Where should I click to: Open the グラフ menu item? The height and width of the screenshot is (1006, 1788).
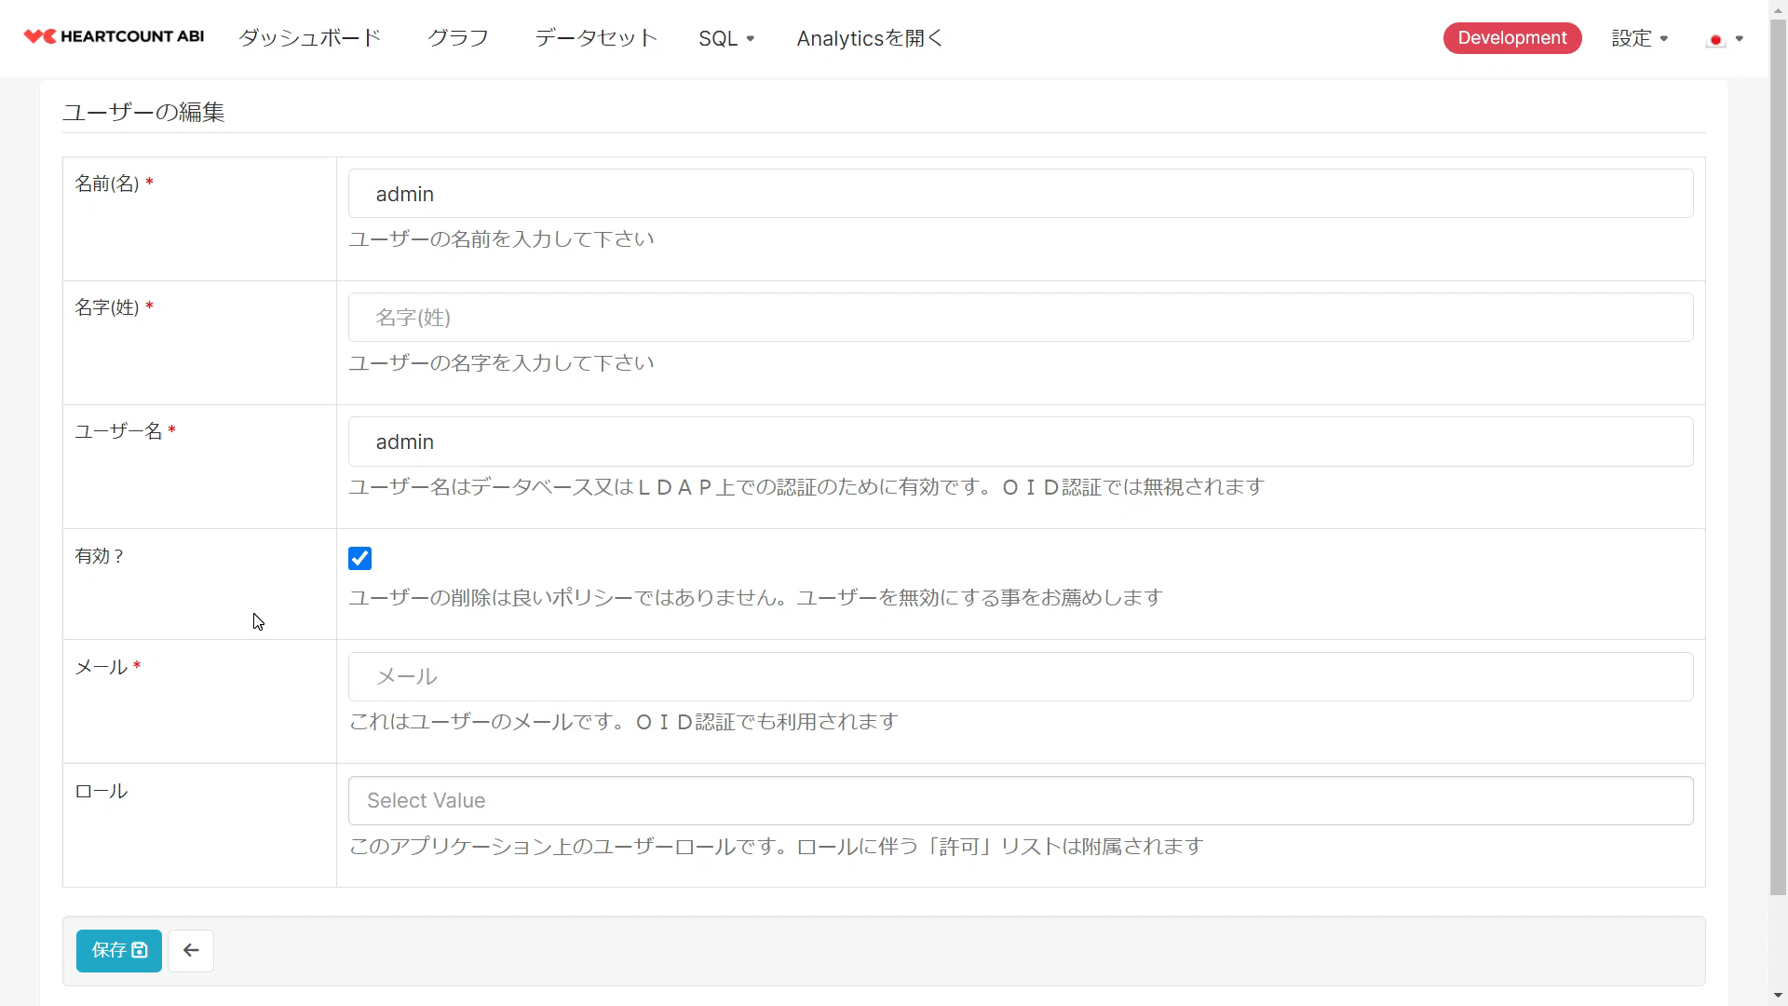coord(458,38)
